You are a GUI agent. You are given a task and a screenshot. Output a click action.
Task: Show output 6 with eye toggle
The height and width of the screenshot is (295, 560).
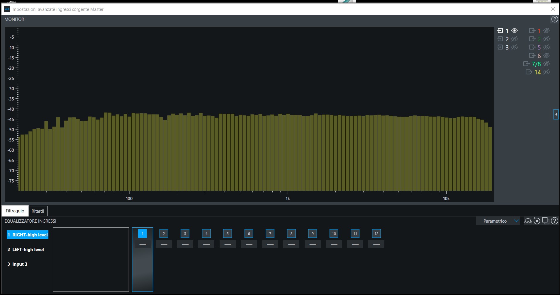coord(547,55)
